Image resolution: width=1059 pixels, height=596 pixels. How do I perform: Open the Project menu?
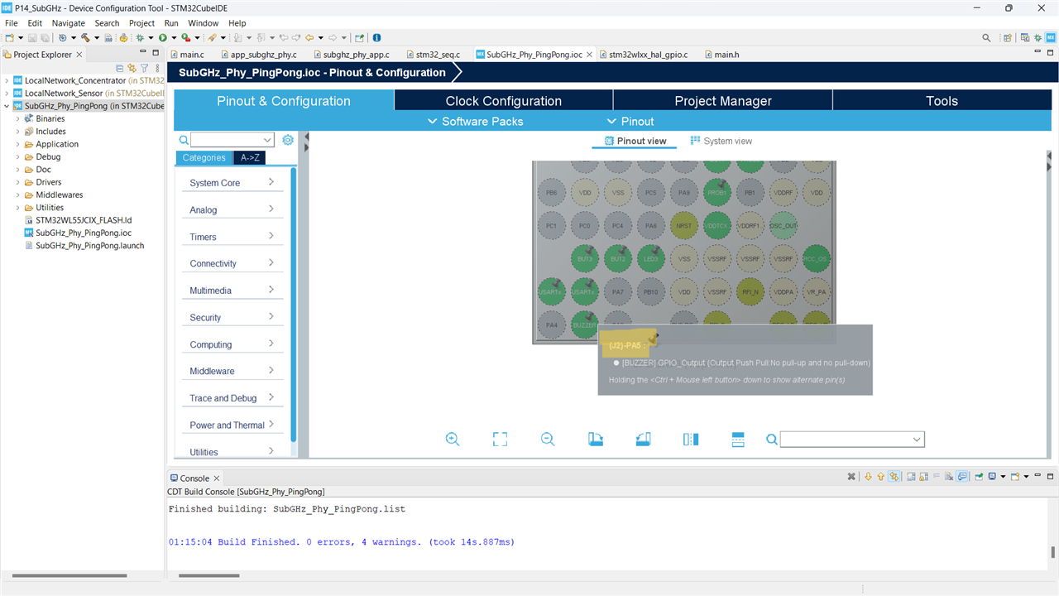coord(141,23)
